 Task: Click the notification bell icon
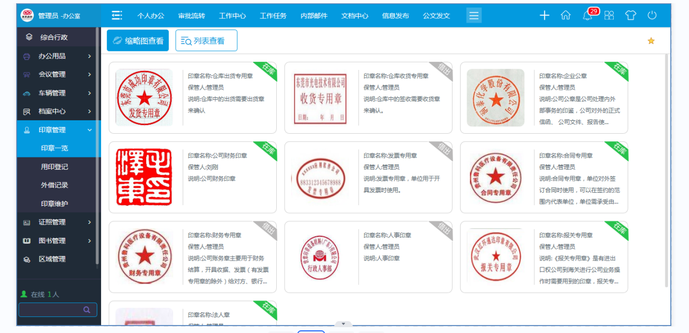tap(587, 16)
